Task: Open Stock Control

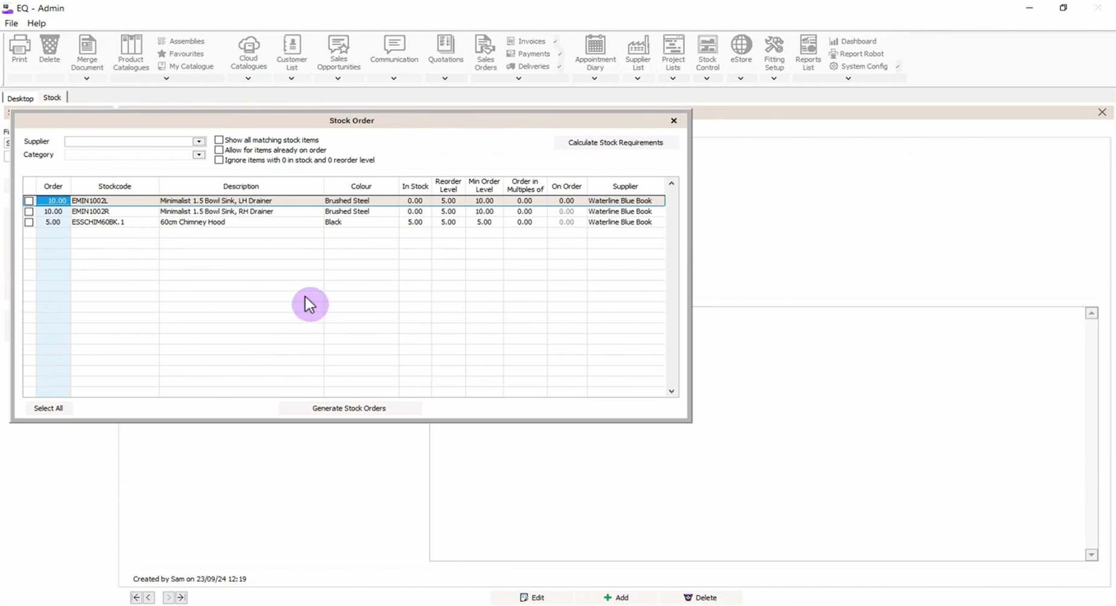Action: pos(707,53)
